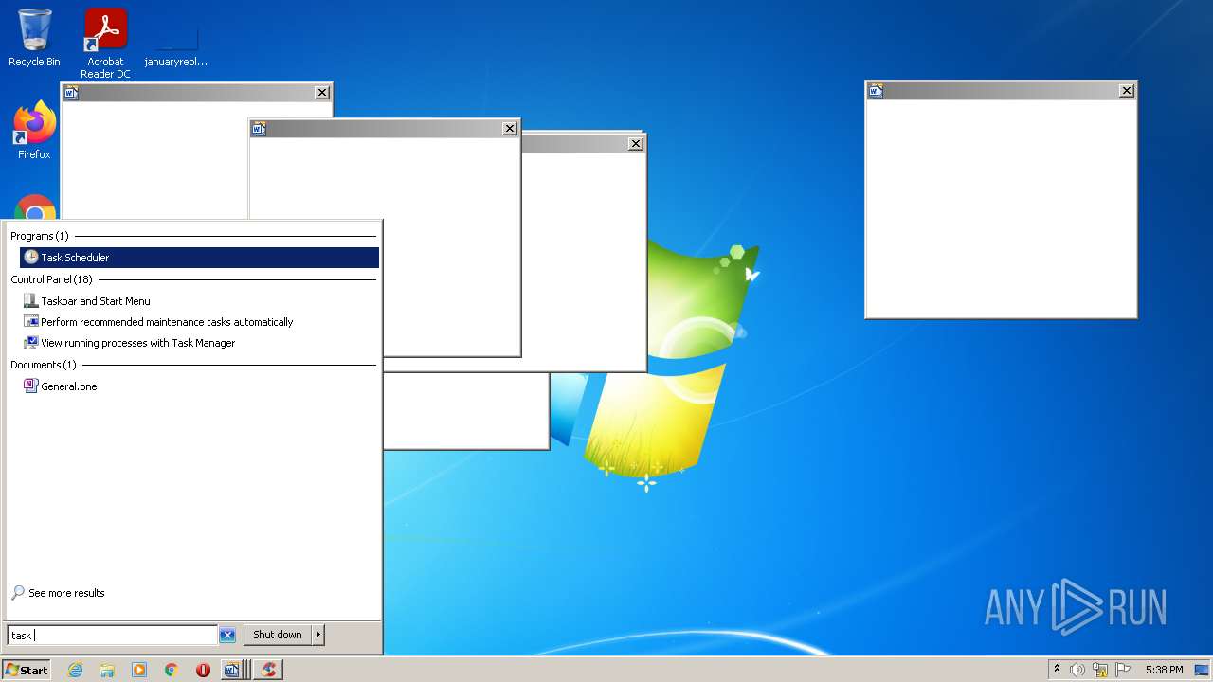Show hidden tray icons arrow
This screenshot has width=1213, height=682.
(x=1058, y=670)
